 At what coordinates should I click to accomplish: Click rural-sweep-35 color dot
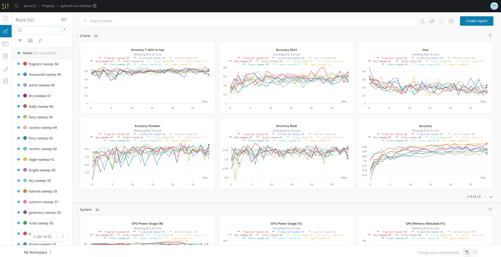pos(25,223)
